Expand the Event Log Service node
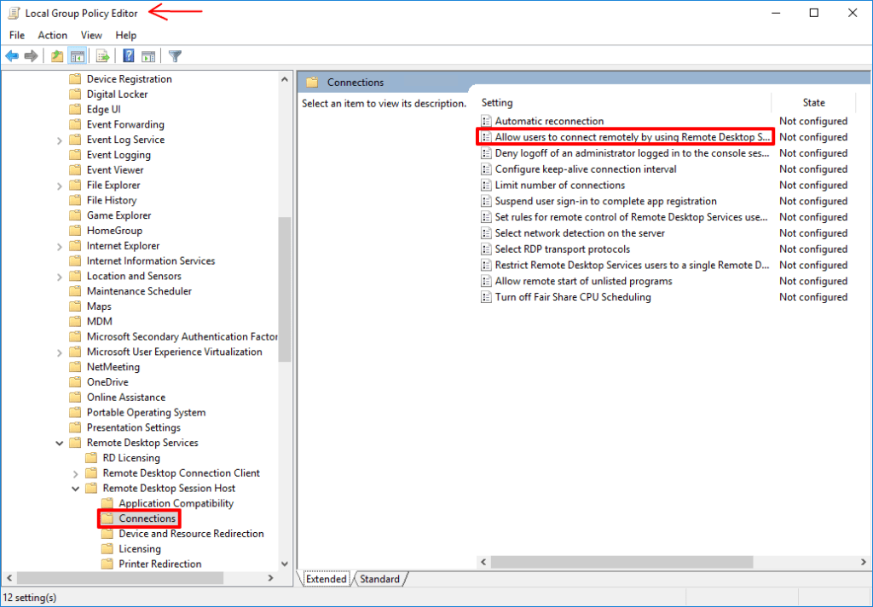 tap(61, 139)
